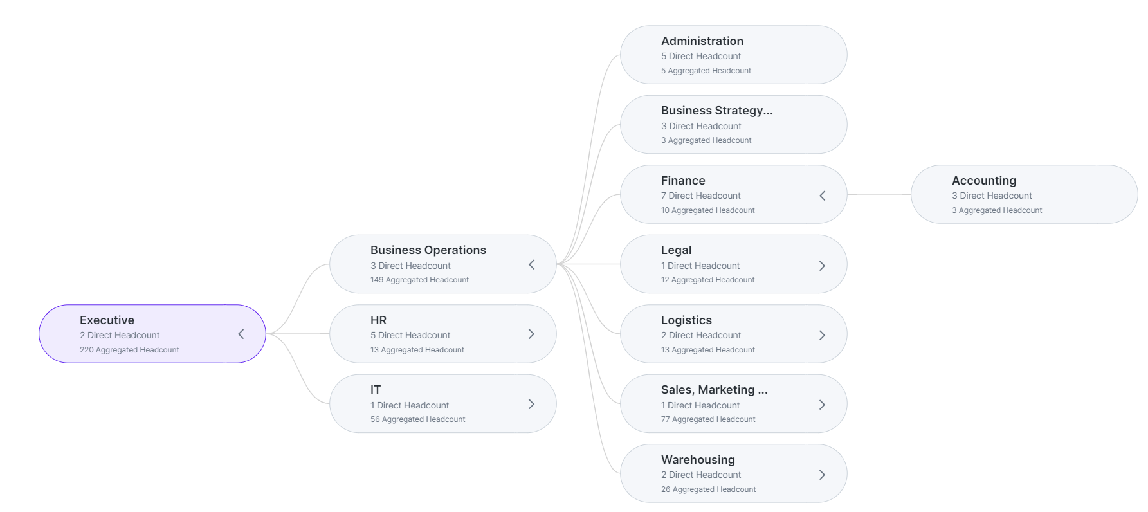The width and height of the screenshot is (1148, 512).
Task: Expand the IT department chevron
Action: tap(532, 404)
